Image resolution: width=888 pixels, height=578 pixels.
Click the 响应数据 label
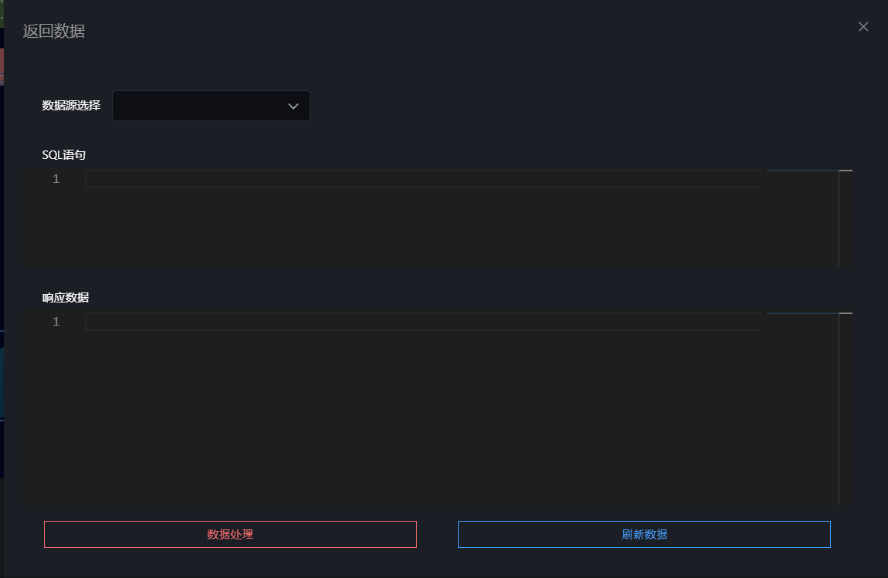pos(66,297)
